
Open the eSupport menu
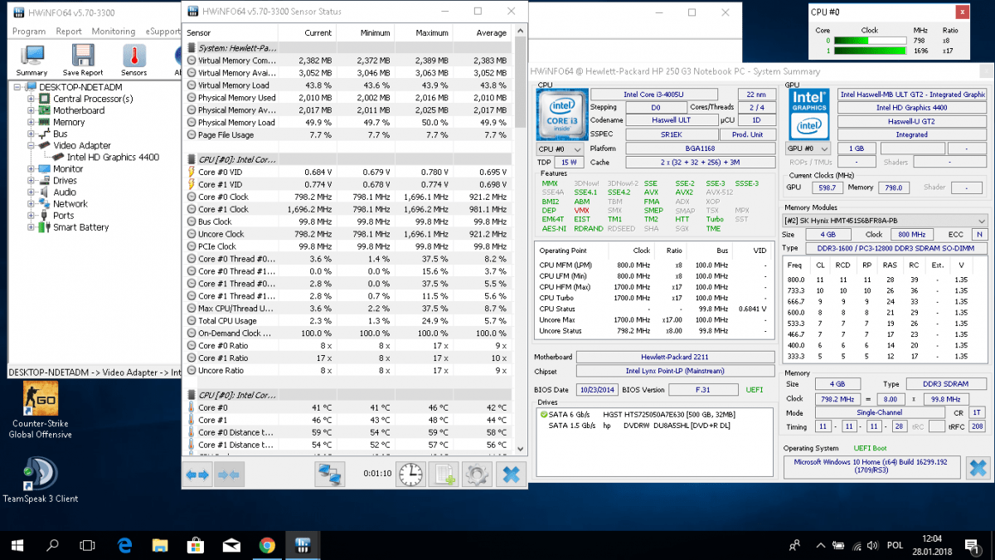click(x=163, y=32)
